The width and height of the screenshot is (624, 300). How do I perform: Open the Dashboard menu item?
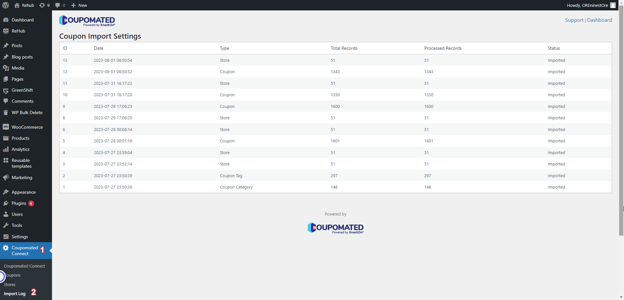tap(26, 20)
